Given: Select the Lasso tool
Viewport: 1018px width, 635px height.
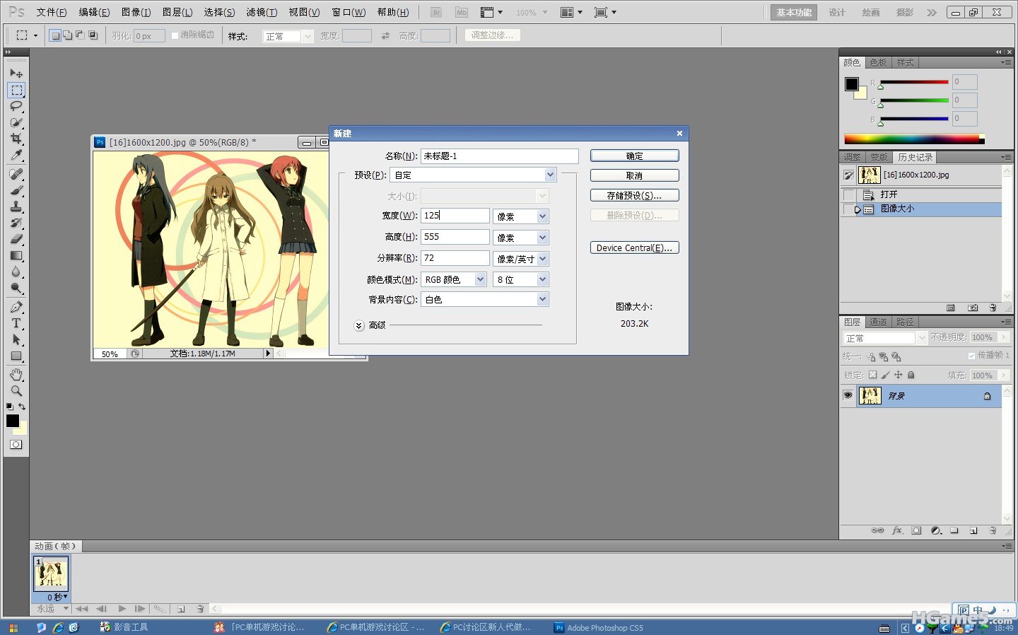Looking at the screenshot, I should pos(16,106).
